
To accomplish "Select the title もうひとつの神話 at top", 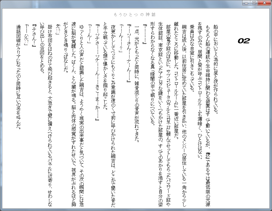I will coord(135,13).
